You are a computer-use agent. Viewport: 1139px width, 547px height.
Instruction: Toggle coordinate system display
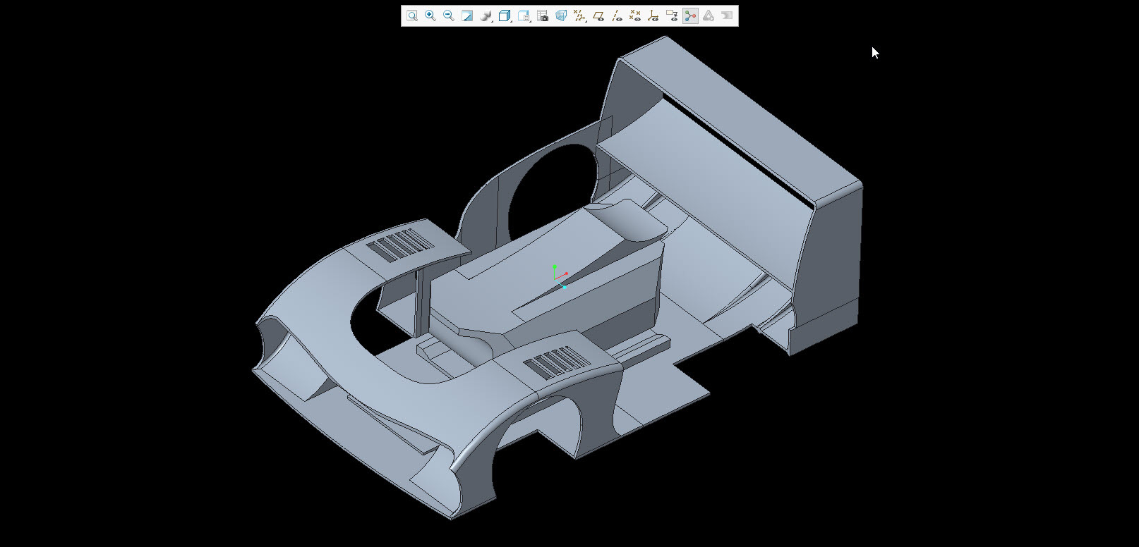pyautogui.click(x=653, y=16)
